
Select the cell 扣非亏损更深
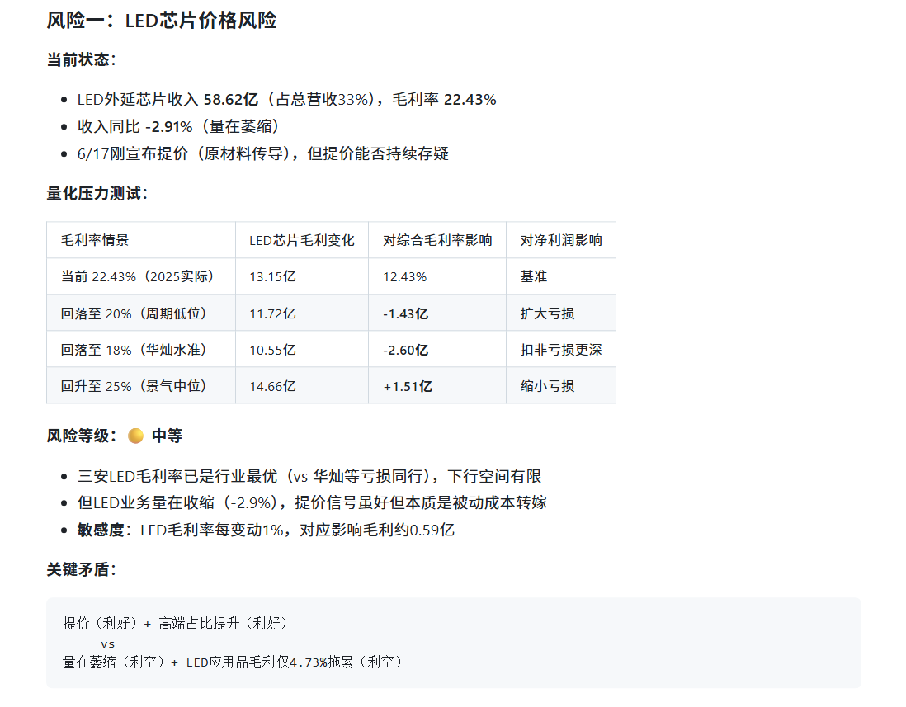click(561, 350)
